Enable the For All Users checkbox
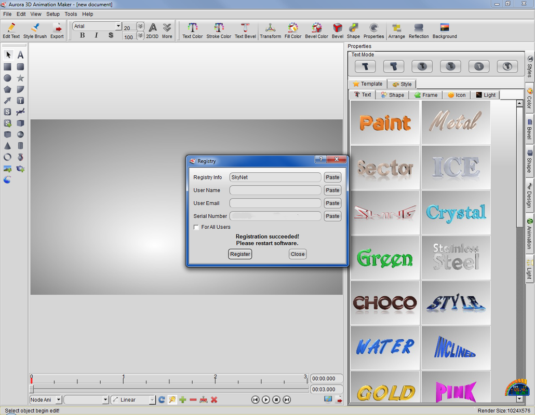The width and height of the screenshot is (535, 415). click(196, 227)
